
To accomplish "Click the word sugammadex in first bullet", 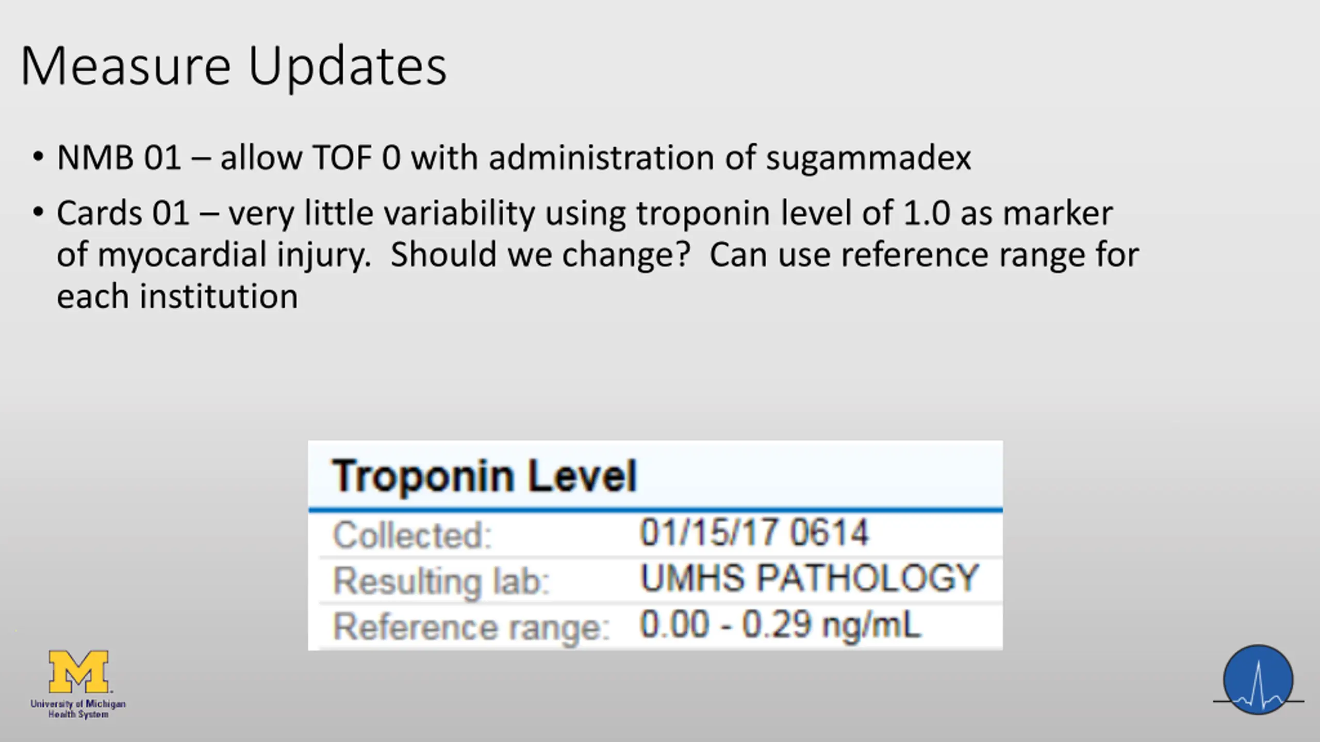I will click(x=868, y=157).
